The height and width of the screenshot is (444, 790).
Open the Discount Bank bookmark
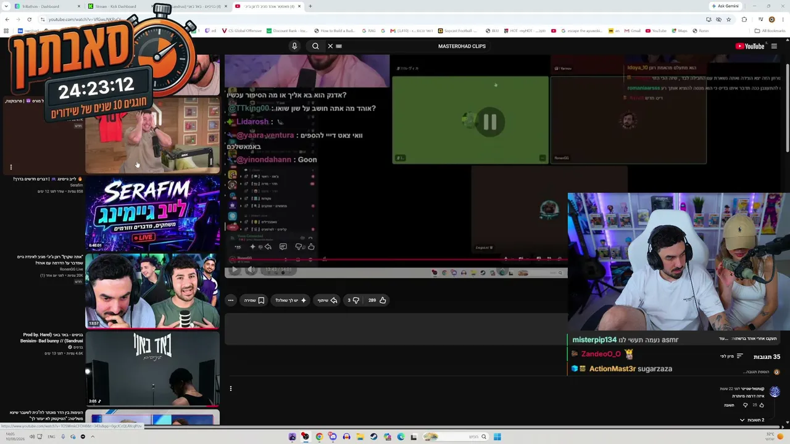286,31
